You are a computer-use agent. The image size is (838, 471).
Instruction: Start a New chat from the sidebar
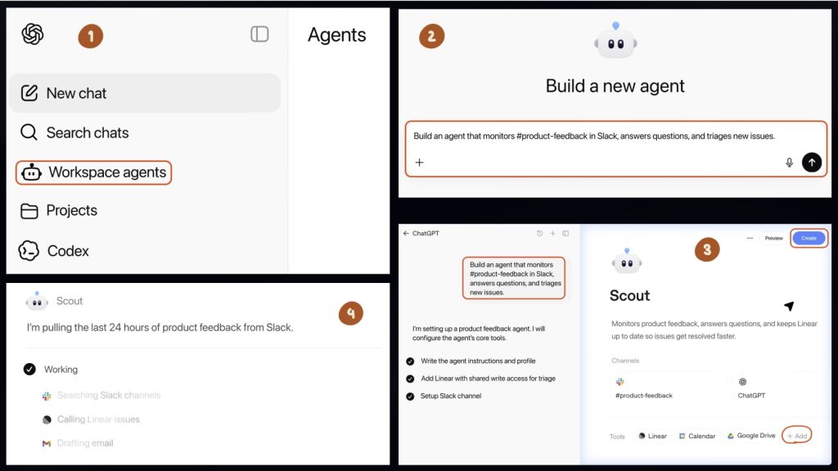point(145,93)
